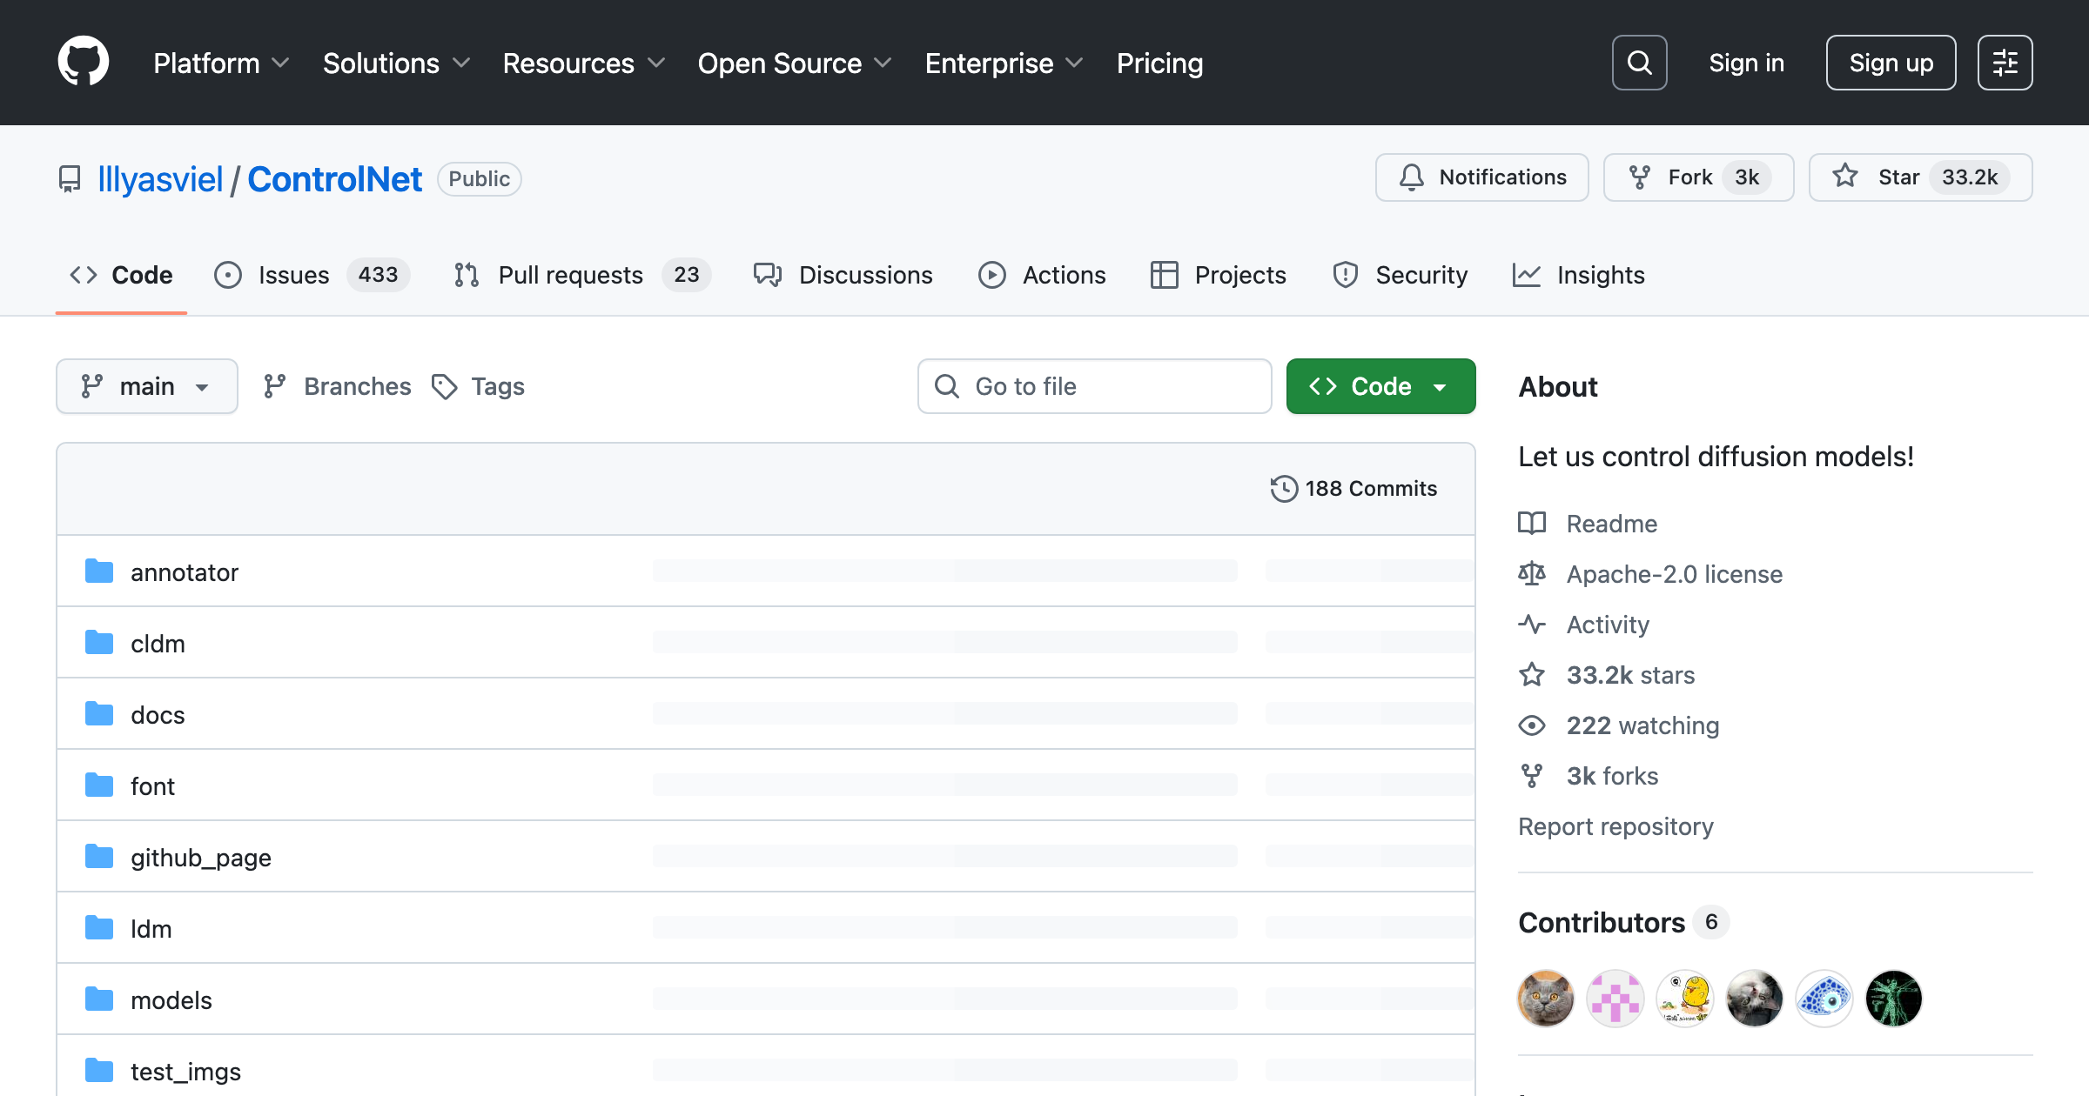Click the watching eye icon
The image size is (2089, 1096).
point(1532,725)
